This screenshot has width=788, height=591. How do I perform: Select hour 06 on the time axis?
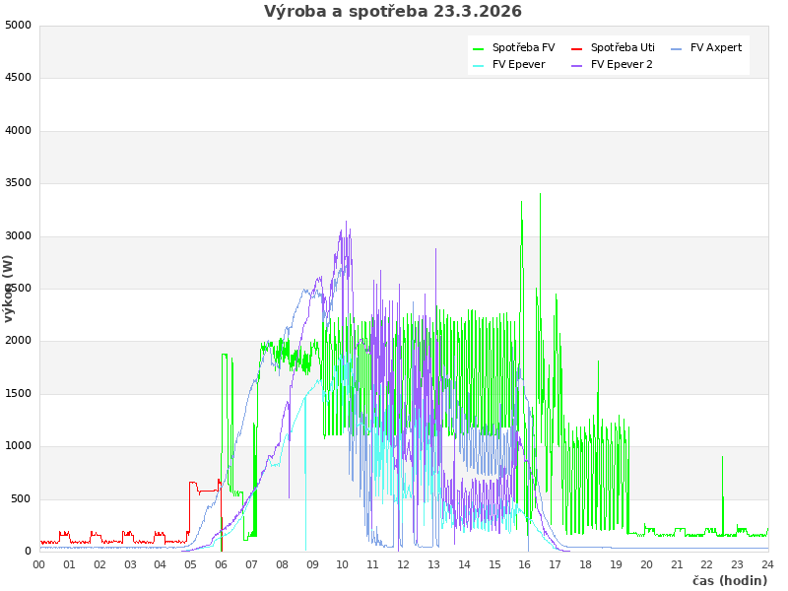coord(222,564)
